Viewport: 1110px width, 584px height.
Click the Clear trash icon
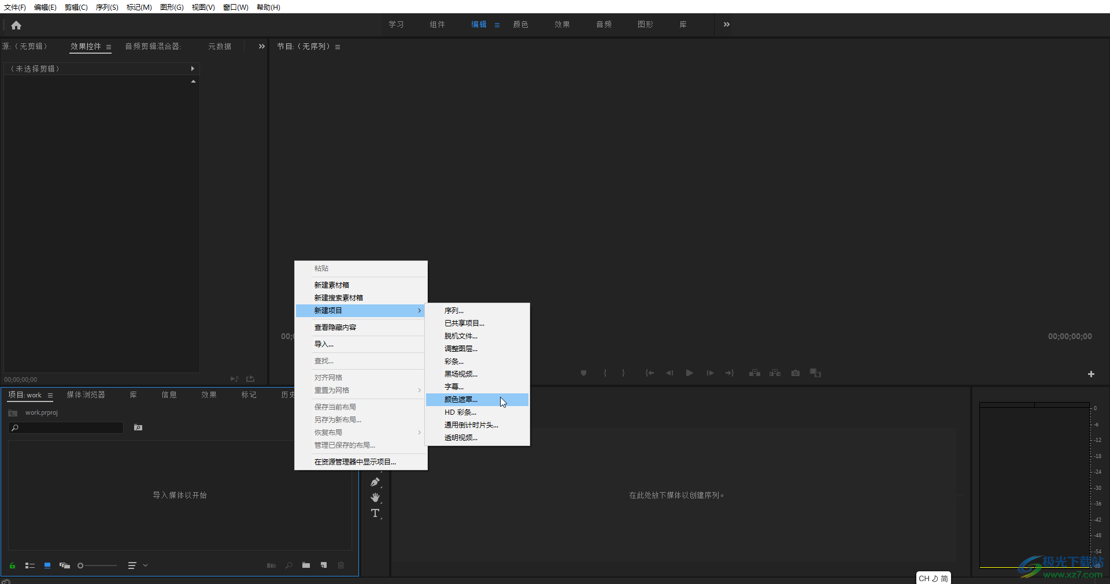tap(341, 566)
